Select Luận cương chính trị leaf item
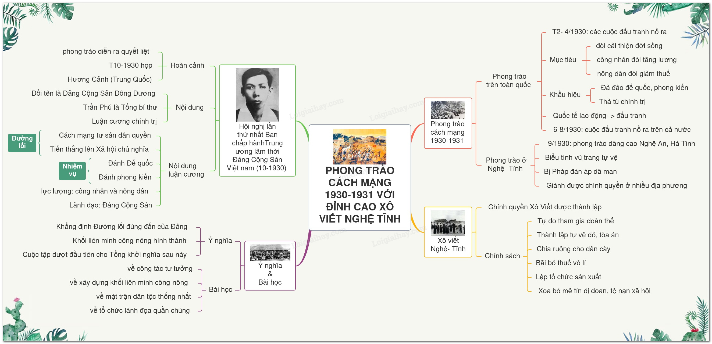 pos(124,121)
